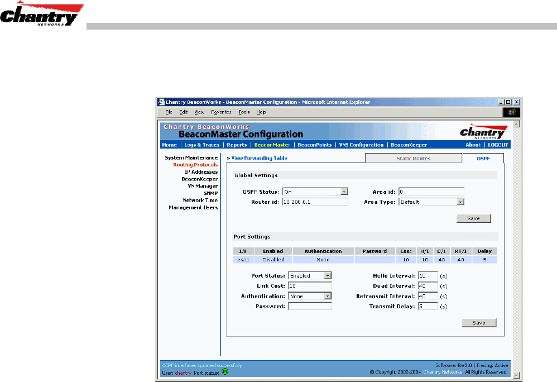
Task: Open VNS Configuration page
Action: click(361, 145)
